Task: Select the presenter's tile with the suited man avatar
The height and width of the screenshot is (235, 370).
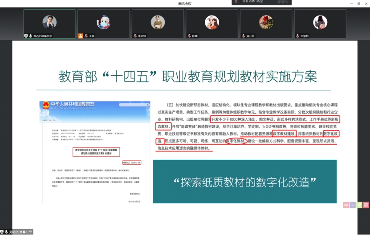Action: [x=49, y=24]
